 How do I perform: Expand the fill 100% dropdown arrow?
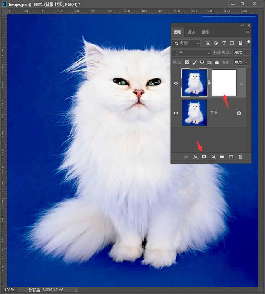tap(247, 62)
